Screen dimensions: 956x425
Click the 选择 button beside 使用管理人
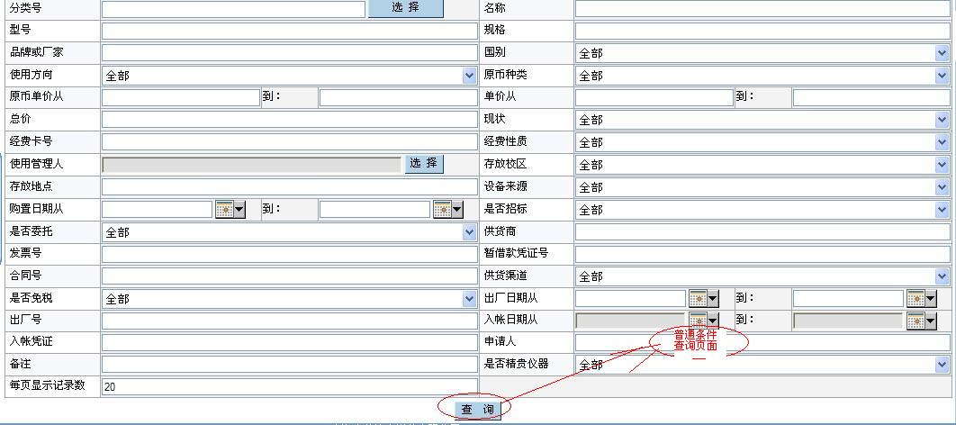point(424,164)
